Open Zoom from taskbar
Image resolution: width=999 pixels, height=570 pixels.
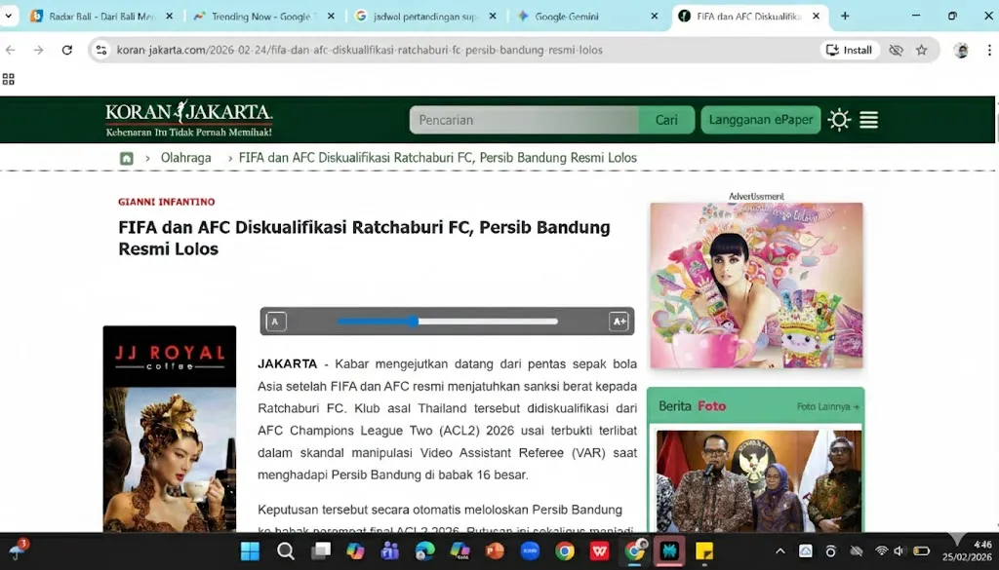pos(530,551)
